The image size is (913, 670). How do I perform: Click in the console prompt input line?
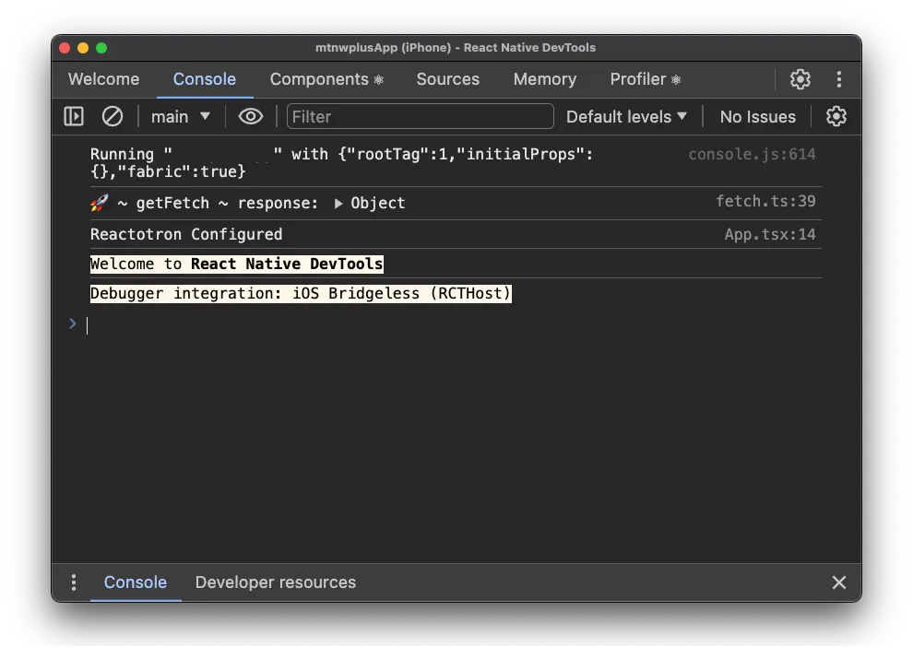(454, 325)
